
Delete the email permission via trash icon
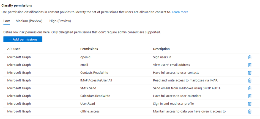tap(250, 65)
